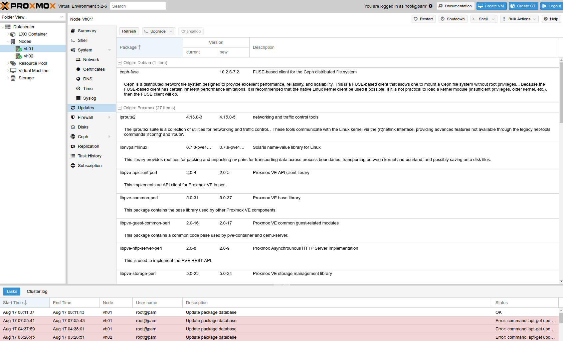
Task: Click the Nodes building icon
Action: pyautogui.click(x=13, y=41)
